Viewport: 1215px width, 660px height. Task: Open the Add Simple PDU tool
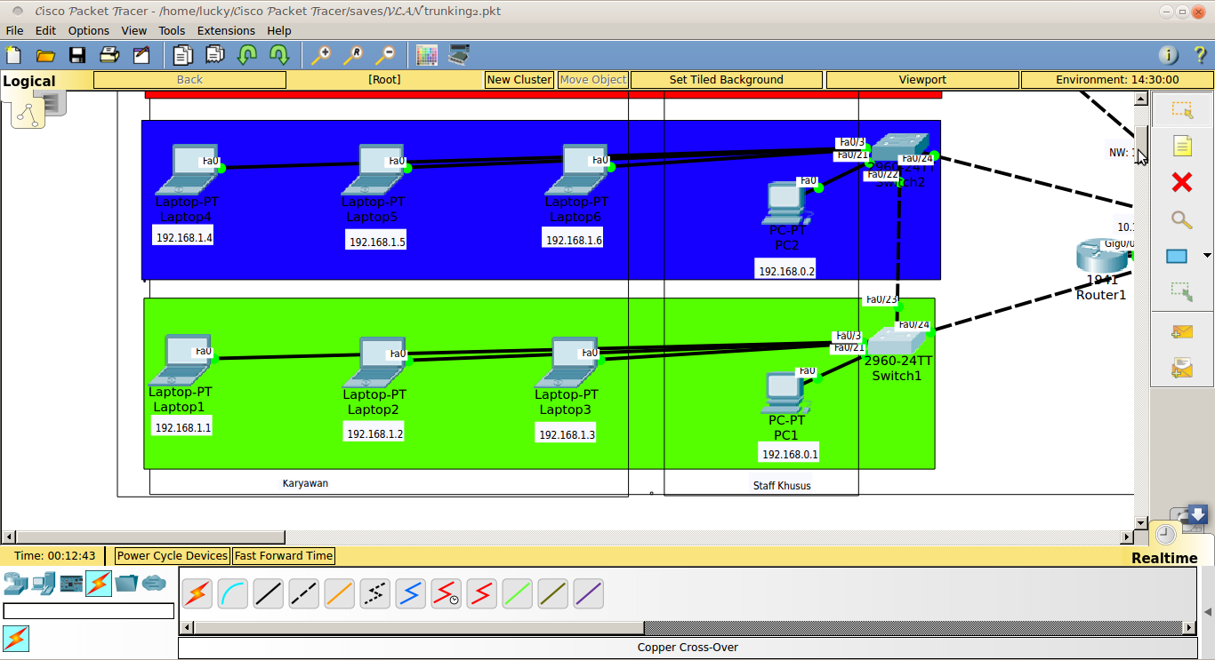1183,331
